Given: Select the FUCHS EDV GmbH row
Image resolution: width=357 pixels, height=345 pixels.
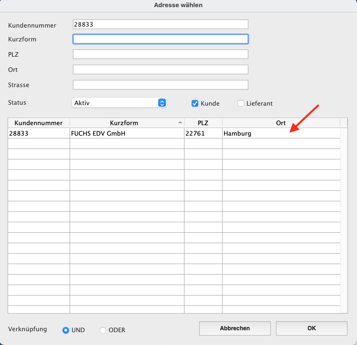Looking at the screenshot, I should 98,134.
